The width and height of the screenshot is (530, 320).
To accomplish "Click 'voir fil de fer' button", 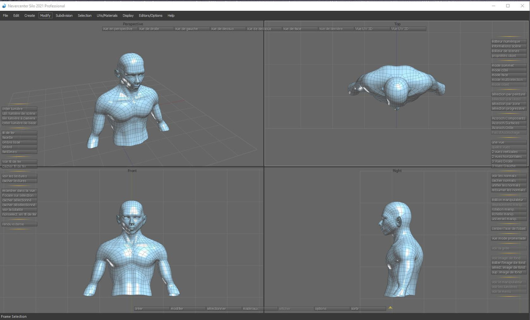I will 19,162.
